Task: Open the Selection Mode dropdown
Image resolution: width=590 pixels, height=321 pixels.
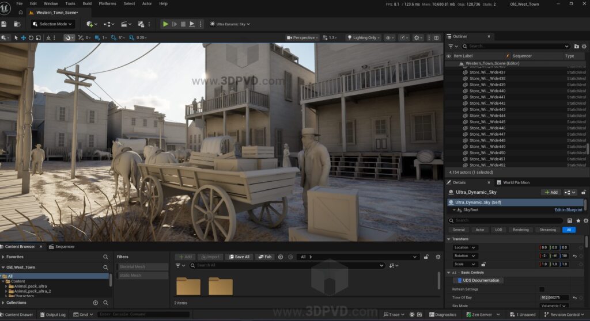Action: (53, 24)
